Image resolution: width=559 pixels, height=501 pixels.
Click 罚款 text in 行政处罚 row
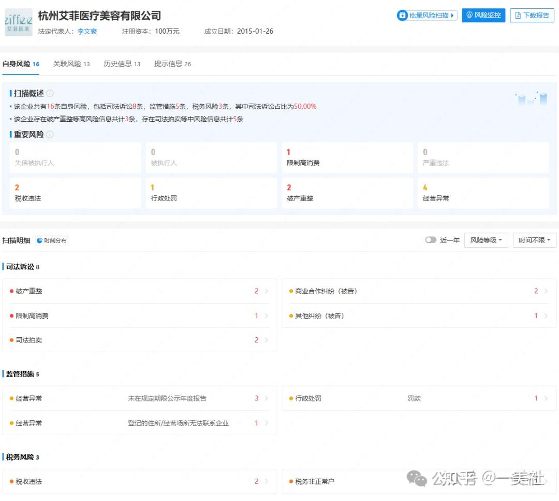414,398
